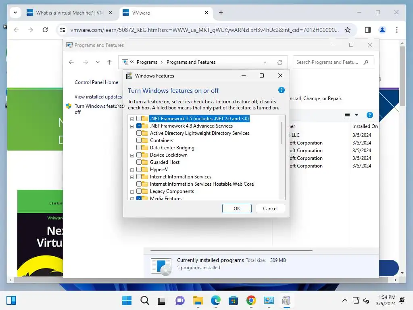
Task: Reload the Chrome page
Action: coord(45,30)
